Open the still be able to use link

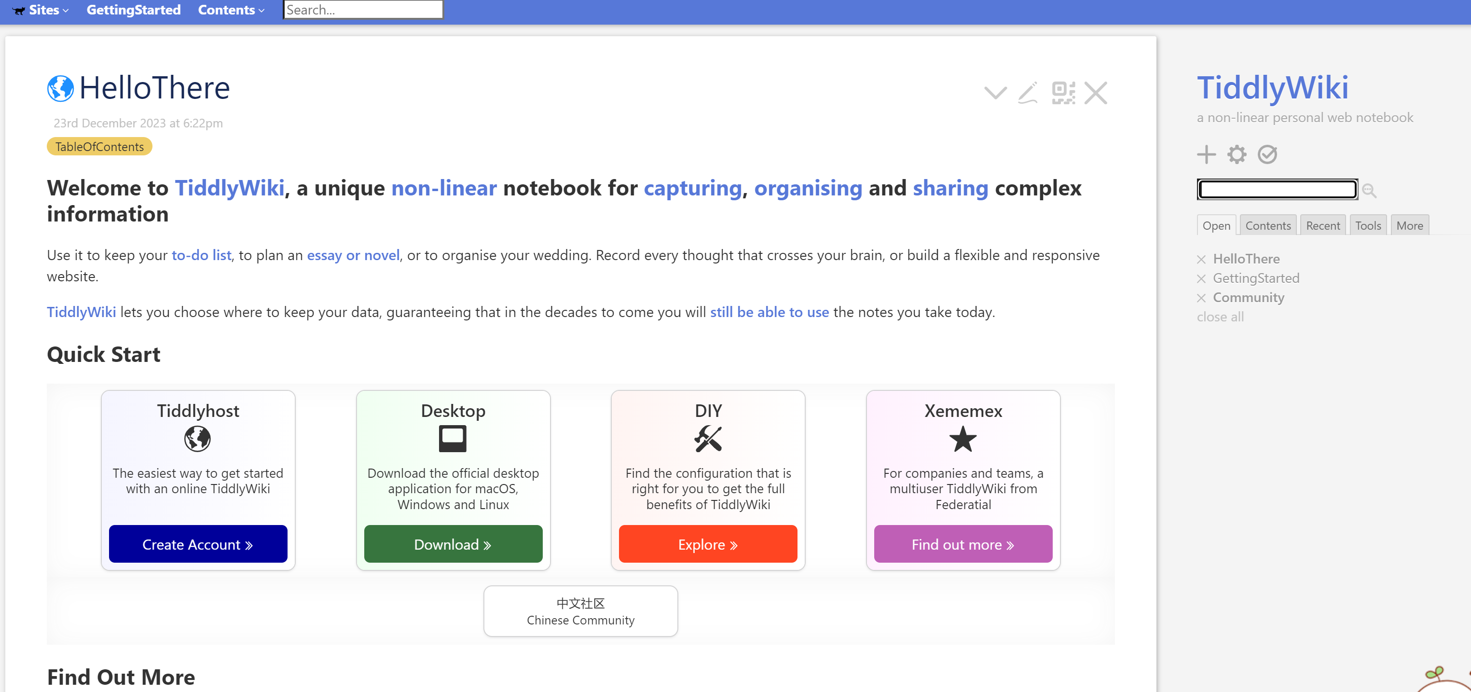click(x=769, y=312)
